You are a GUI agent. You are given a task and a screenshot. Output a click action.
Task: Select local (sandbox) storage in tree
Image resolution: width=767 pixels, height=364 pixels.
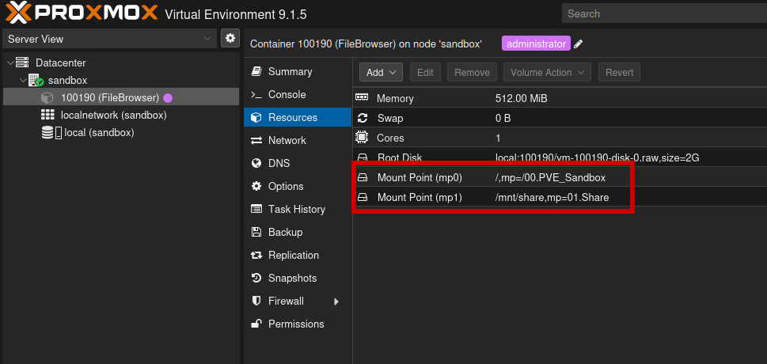pyautogui.click(x=99, y=133)
